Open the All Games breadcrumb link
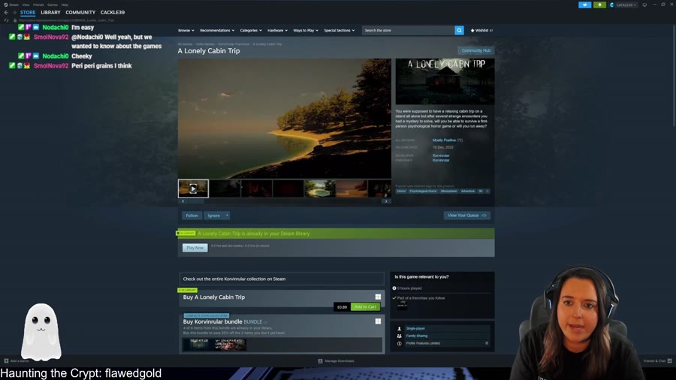676x380 pixels. (x=185, y=44)
